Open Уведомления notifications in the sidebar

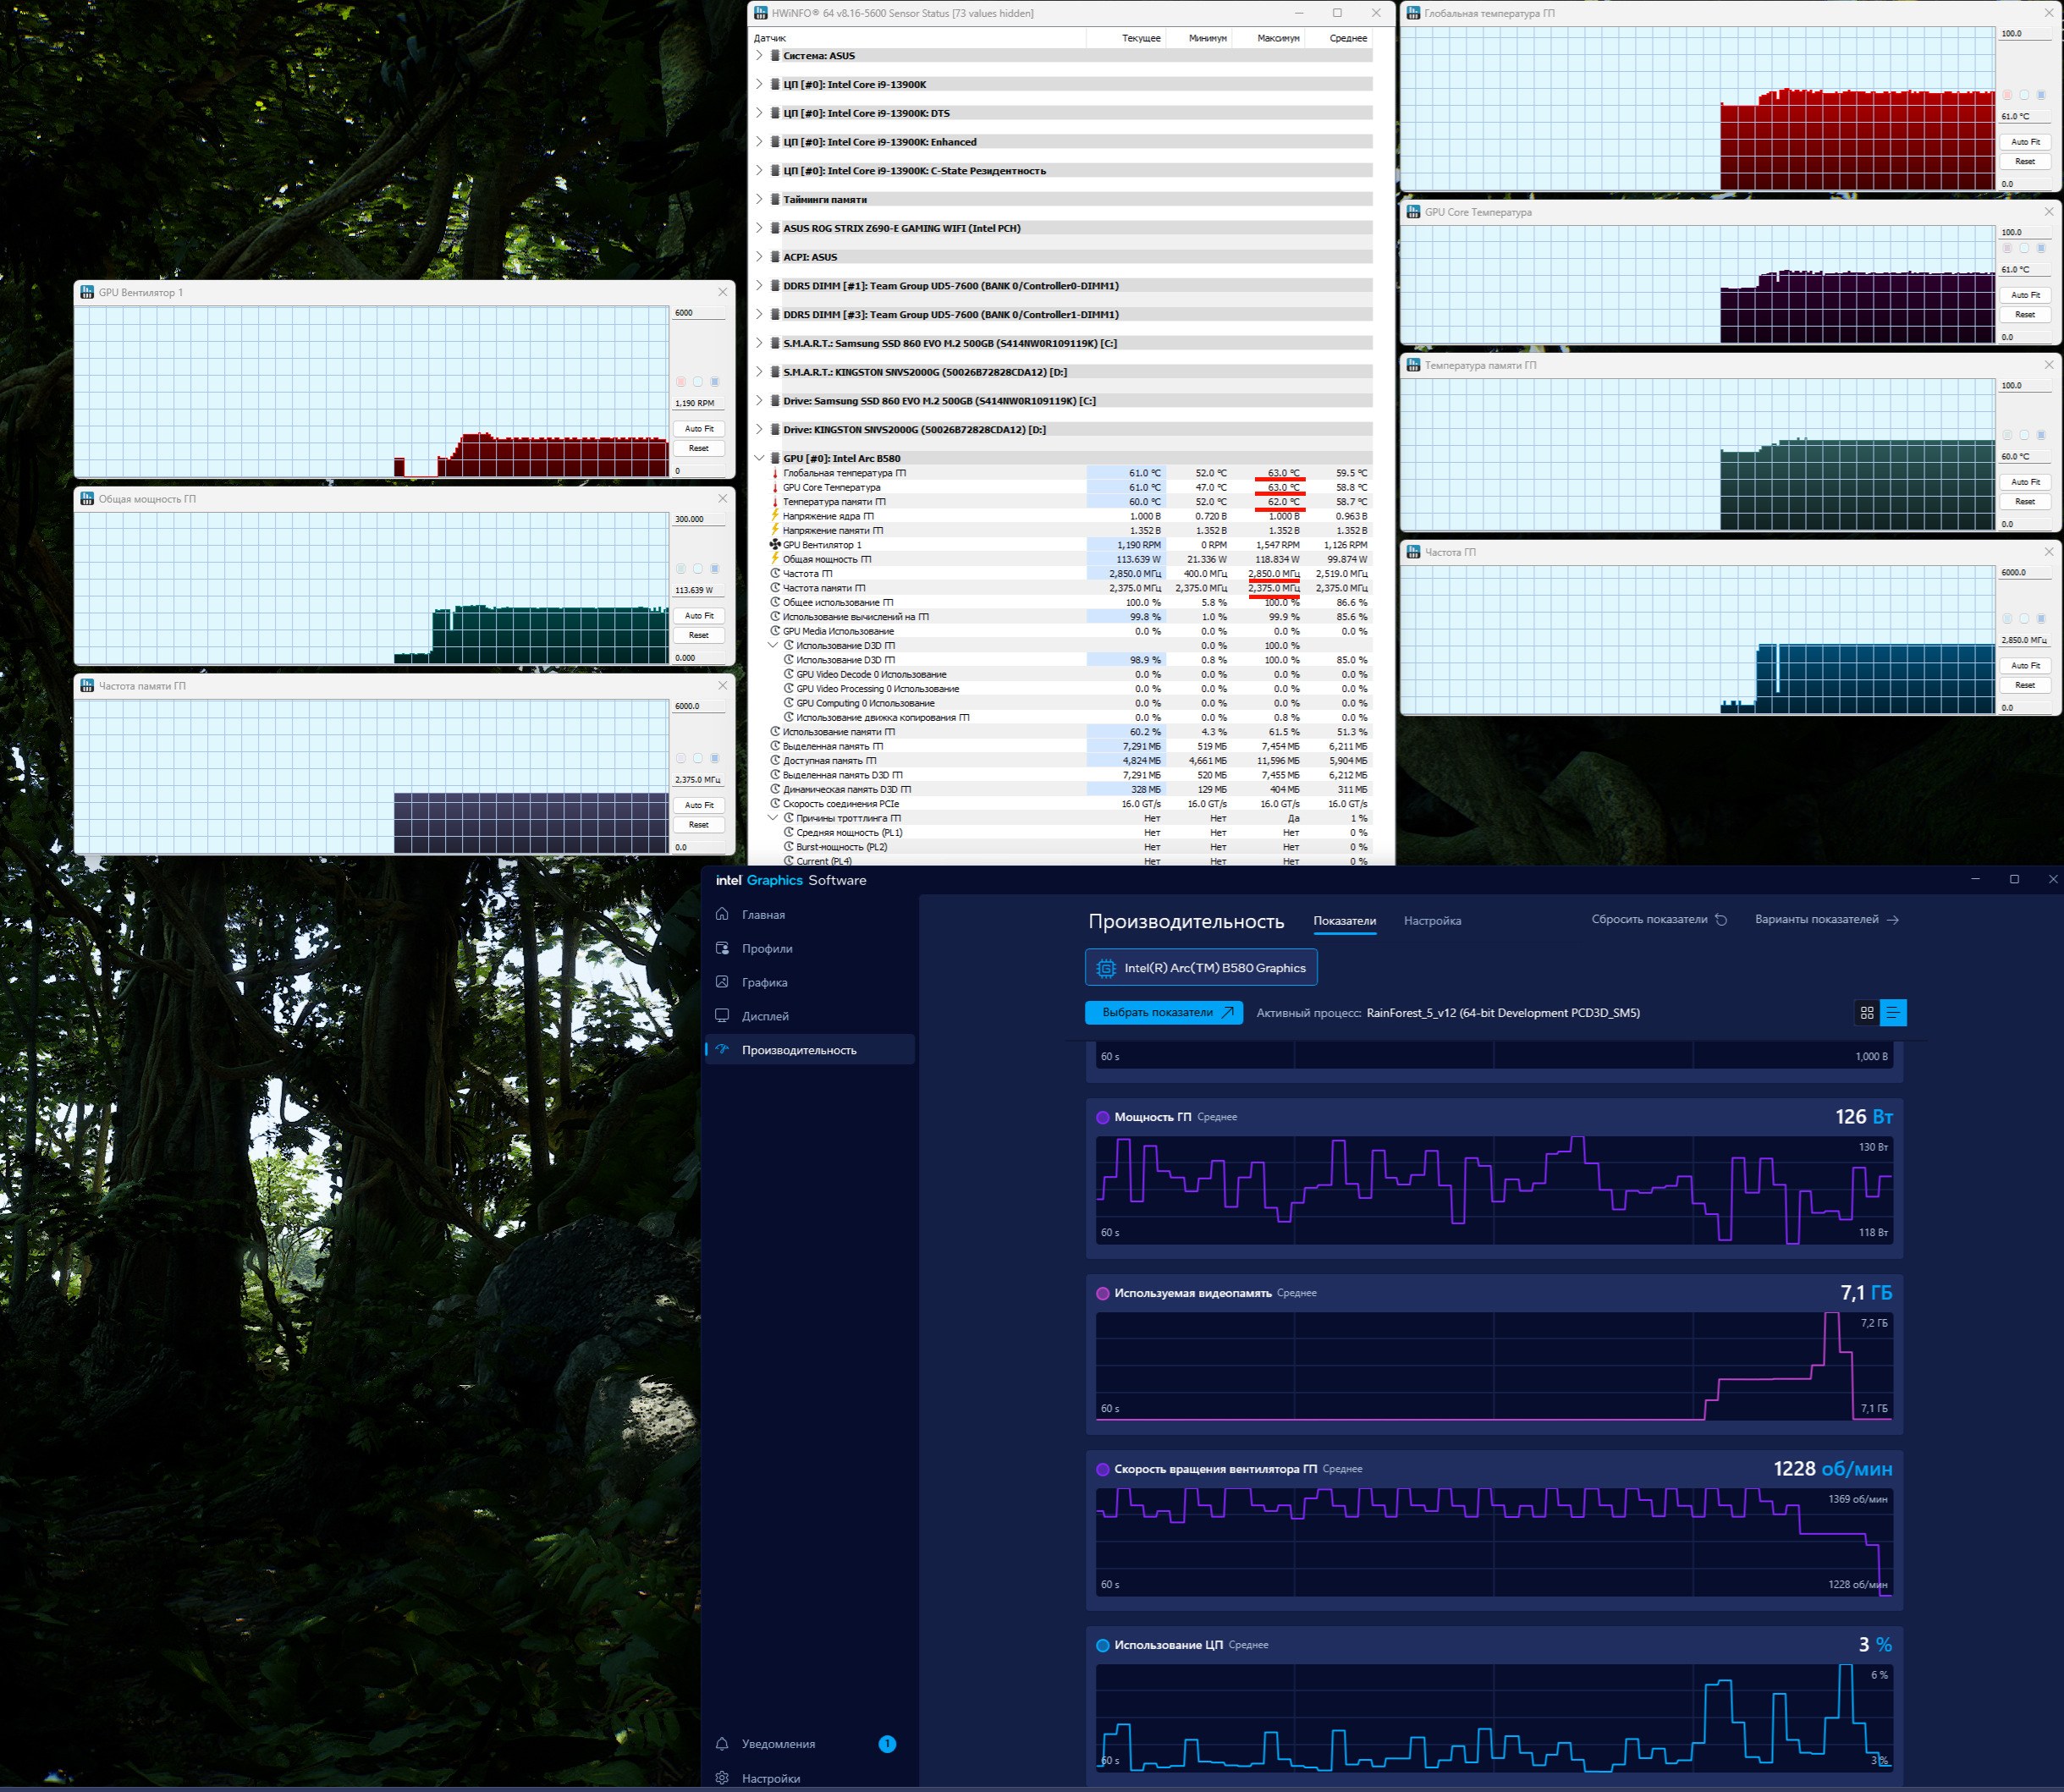777,1744
